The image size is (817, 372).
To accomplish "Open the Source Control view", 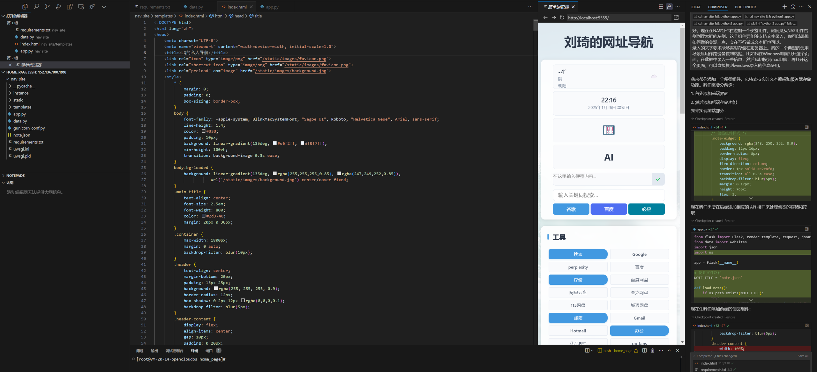I will [x=47, y=7].
